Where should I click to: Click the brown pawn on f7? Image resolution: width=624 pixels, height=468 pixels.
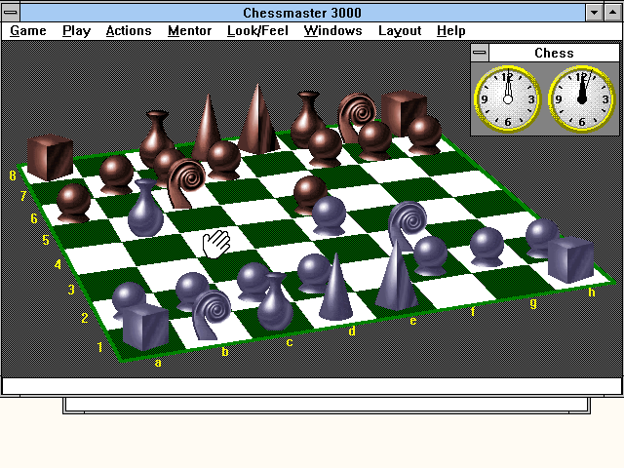pyautogui.click(x=325, y=147)
